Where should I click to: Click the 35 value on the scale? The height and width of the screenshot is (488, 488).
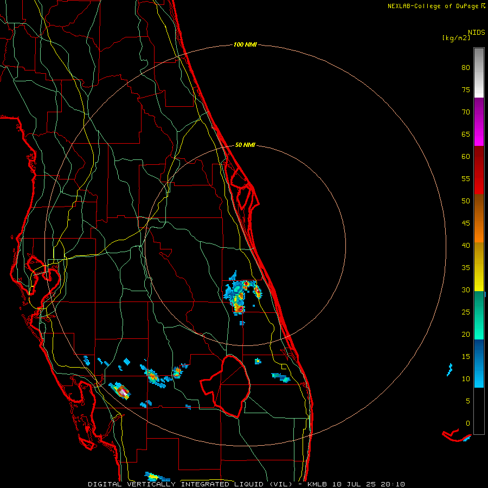(466, 268)
